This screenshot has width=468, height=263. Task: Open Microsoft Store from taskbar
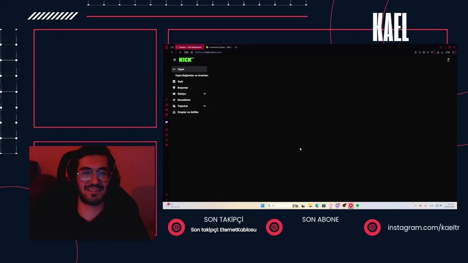pyautogui.click(x=324, y=206)
